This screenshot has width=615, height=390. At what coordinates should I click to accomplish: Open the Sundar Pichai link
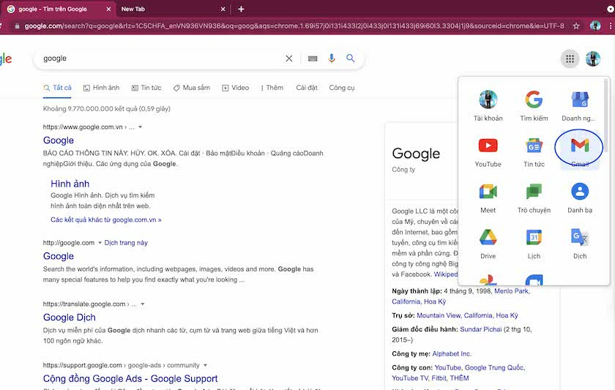[480, 329]
